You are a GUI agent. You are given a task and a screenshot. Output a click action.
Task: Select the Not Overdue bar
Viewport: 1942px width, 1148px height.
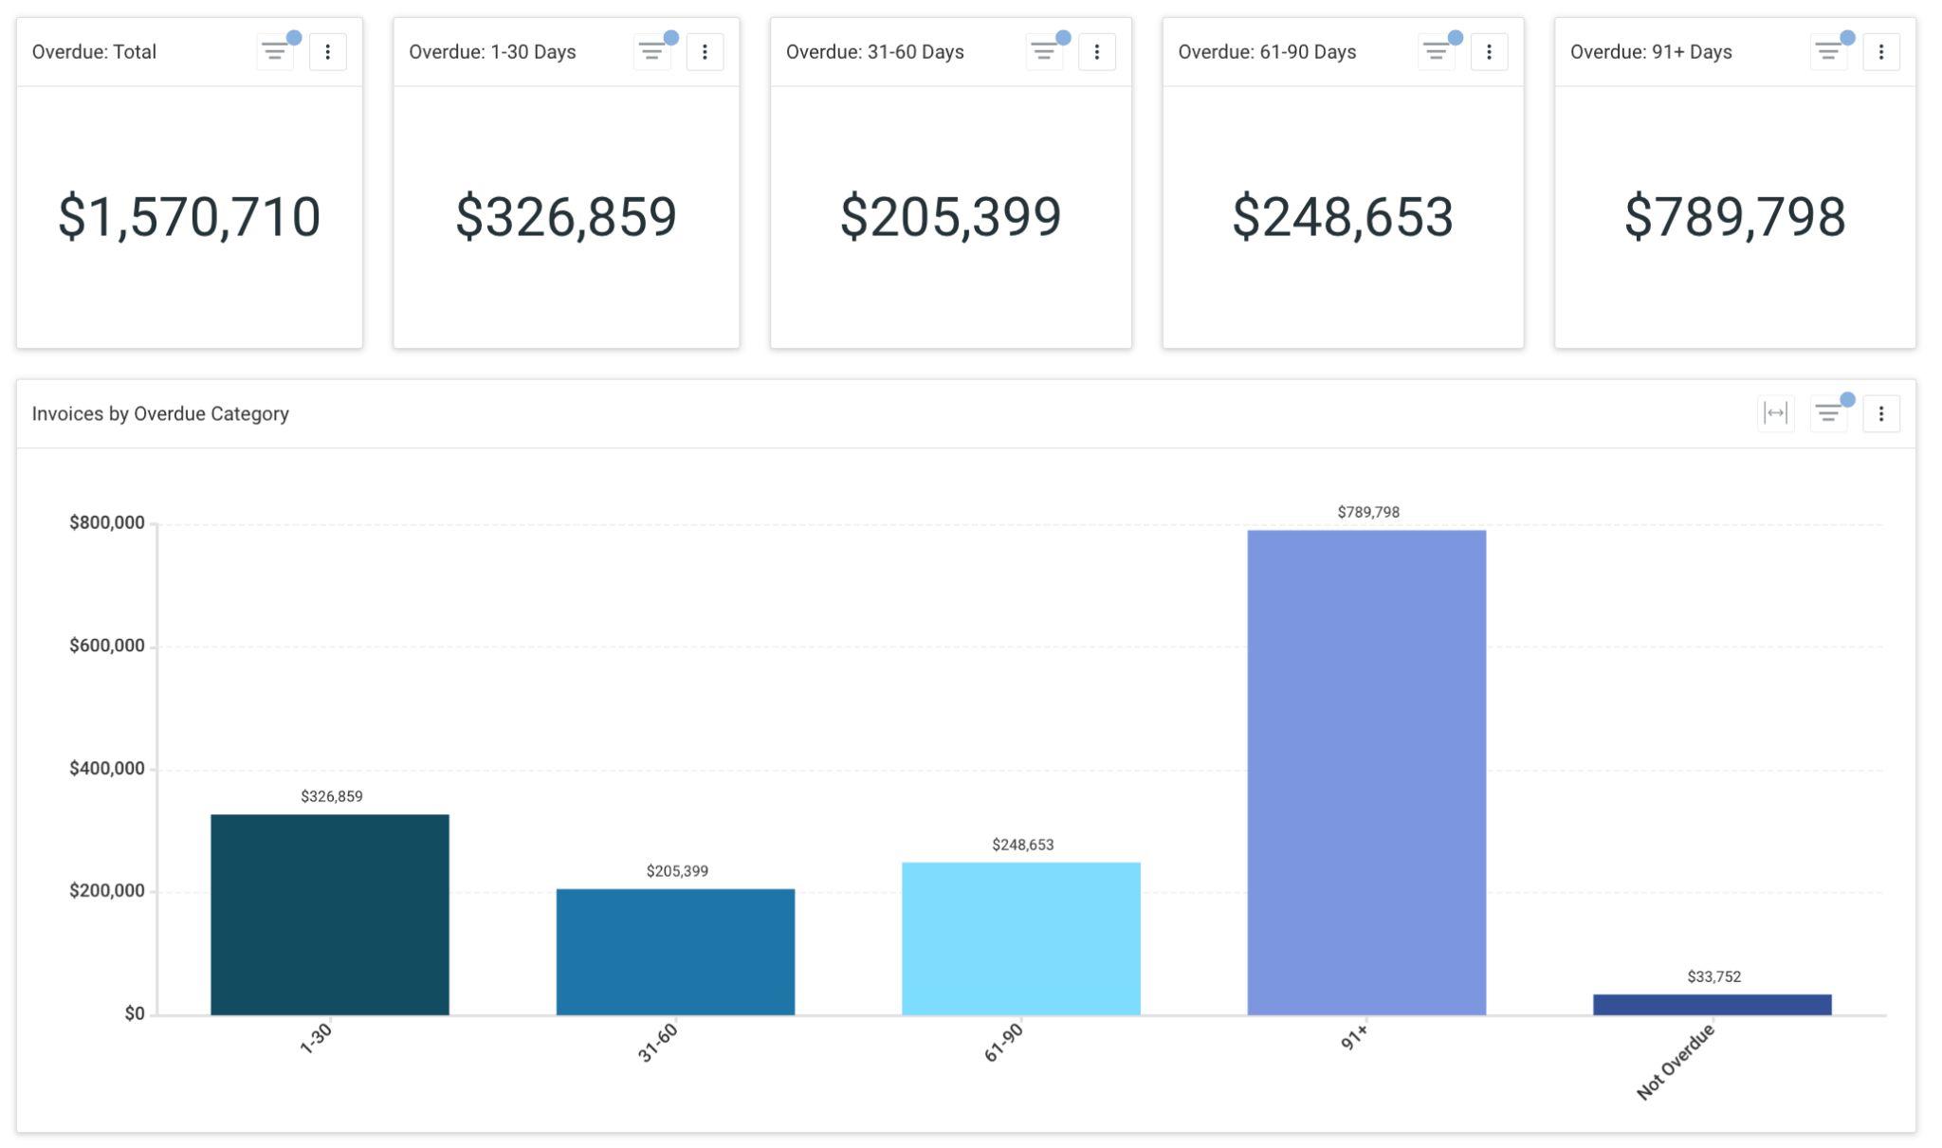point(1713,1005)
